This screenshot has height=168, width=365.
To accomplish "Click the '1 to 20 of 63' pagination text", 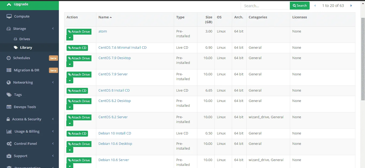I will pyautogui.click(x=333, y=6).
